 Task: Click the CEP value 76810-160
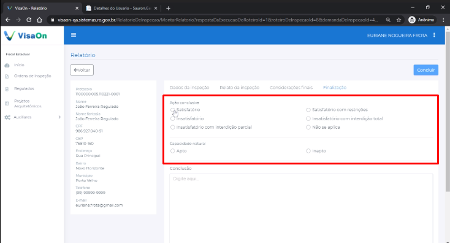(x=85, y=144)
